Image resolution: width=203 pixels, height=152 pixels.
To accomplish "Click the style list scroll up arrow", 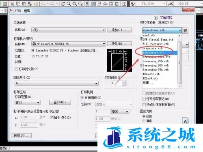I will click(x=179, y=36).
